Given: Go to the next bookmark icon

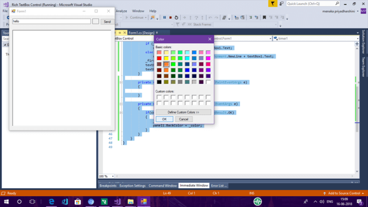Looking at the screenshot, I should coord(276,18).
